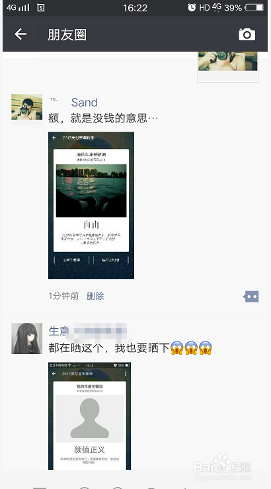The width and height of the screenshot is (271, 489).
Task: Delete the post using 删除
Action: [x=95, y=296]
